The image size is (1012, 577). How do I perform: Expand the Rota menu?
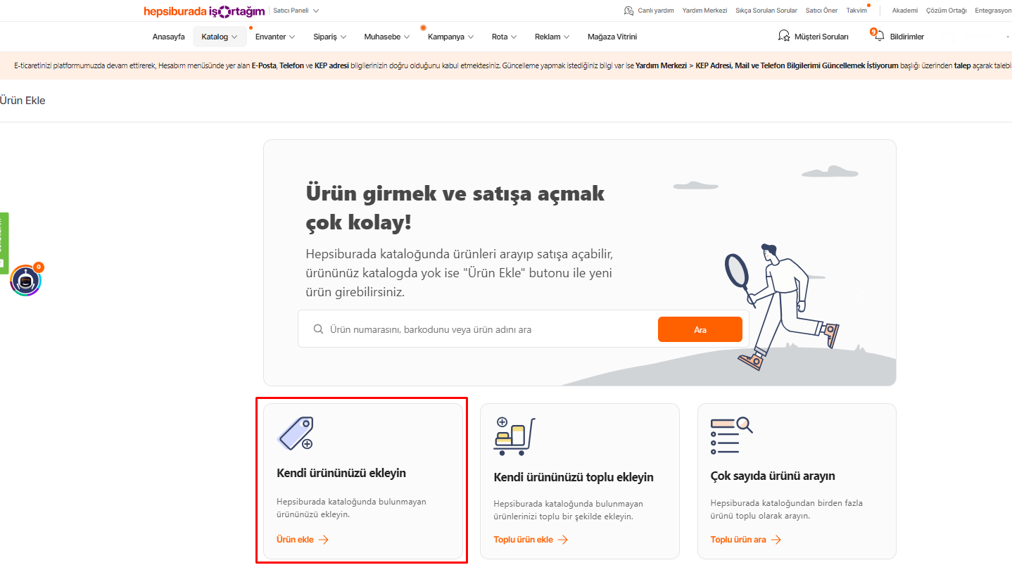pos(504,37)
